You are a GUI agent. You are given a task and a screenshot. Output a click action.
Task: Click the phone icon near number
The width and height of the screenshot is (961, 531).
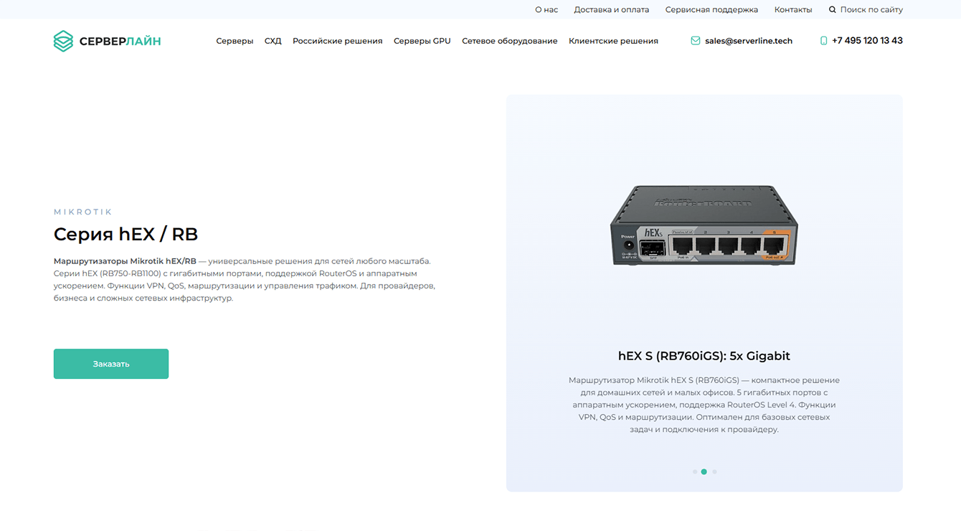[823, 41]
